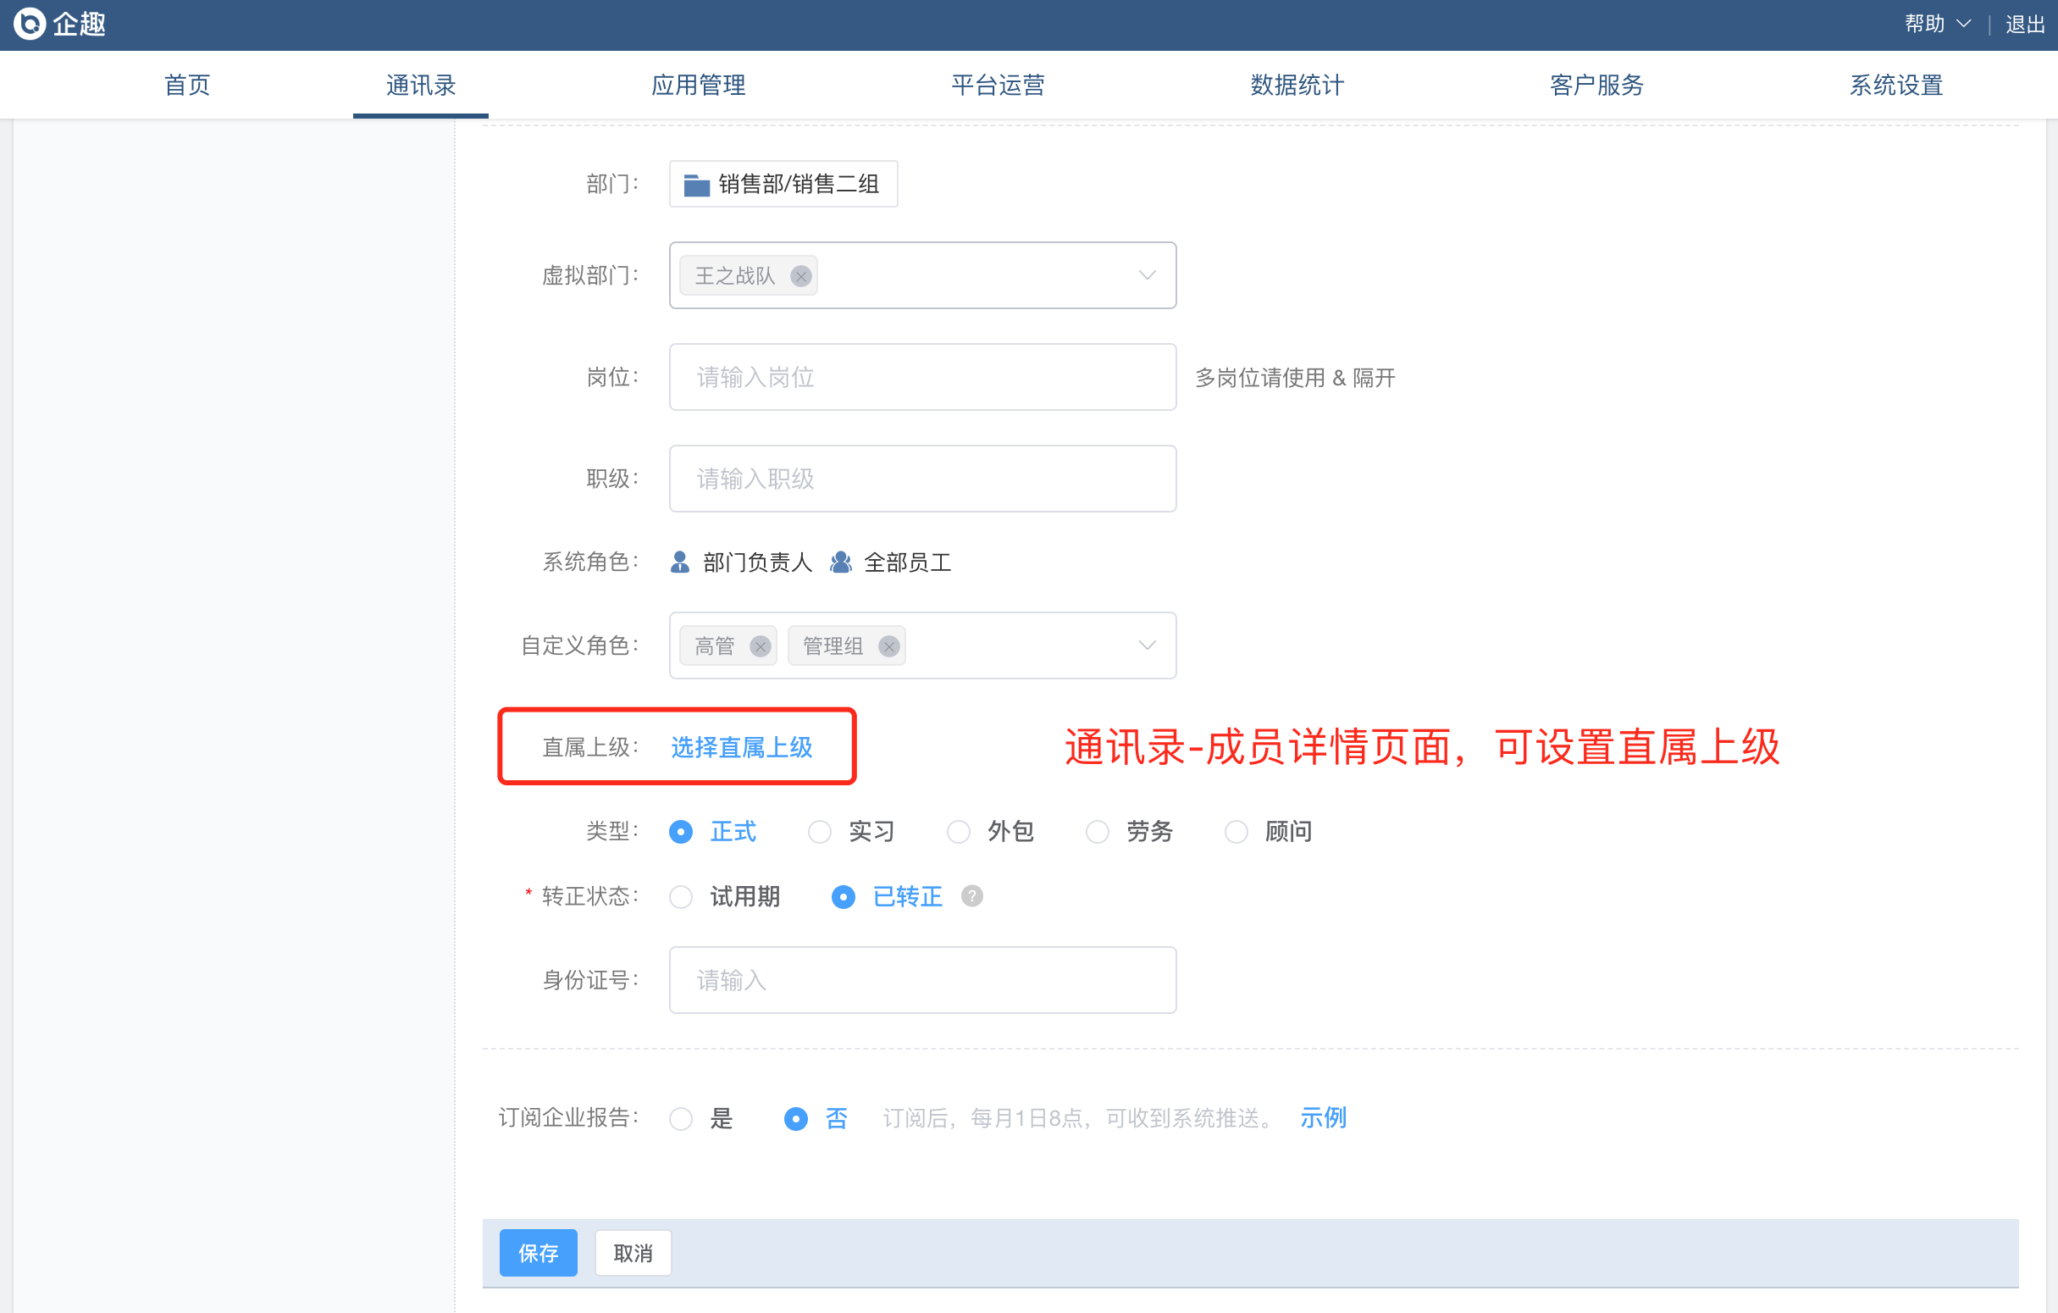Select the 顾问 type radio button
The height and width of the screenshot is (1313, 2058).
(1236, 832)
